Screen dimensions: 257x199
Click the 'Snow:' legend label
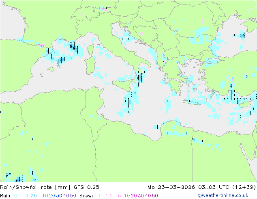tap(86, 196)
